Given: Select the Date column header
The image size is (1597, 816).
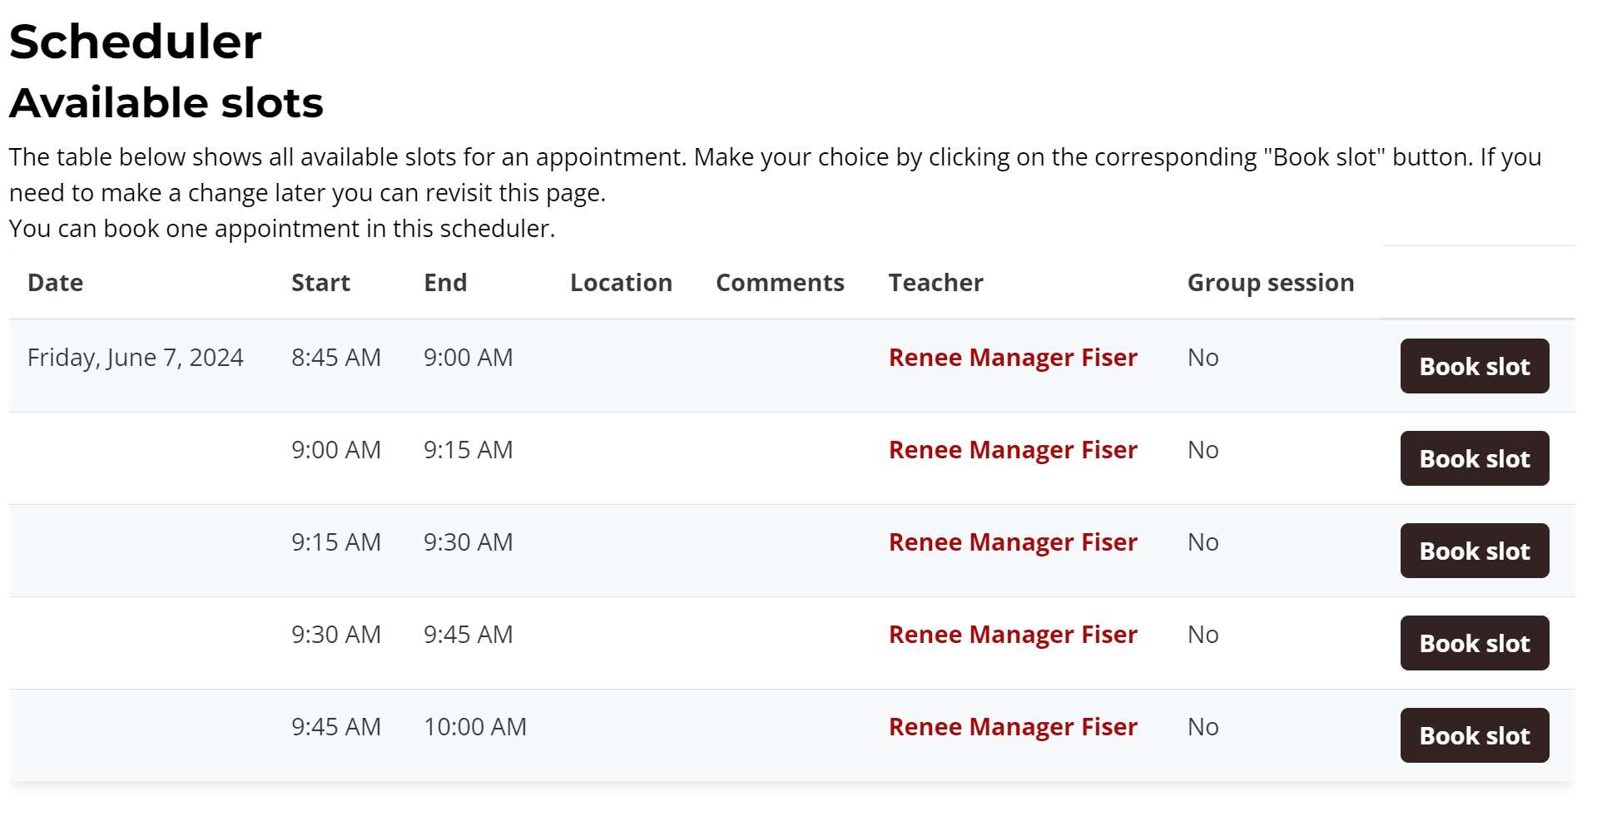Looking at the screenshot, I should click(55, 283).
